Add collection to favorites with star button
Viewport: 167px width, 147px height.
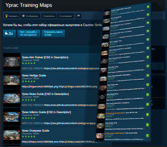[x=30, y=16]
